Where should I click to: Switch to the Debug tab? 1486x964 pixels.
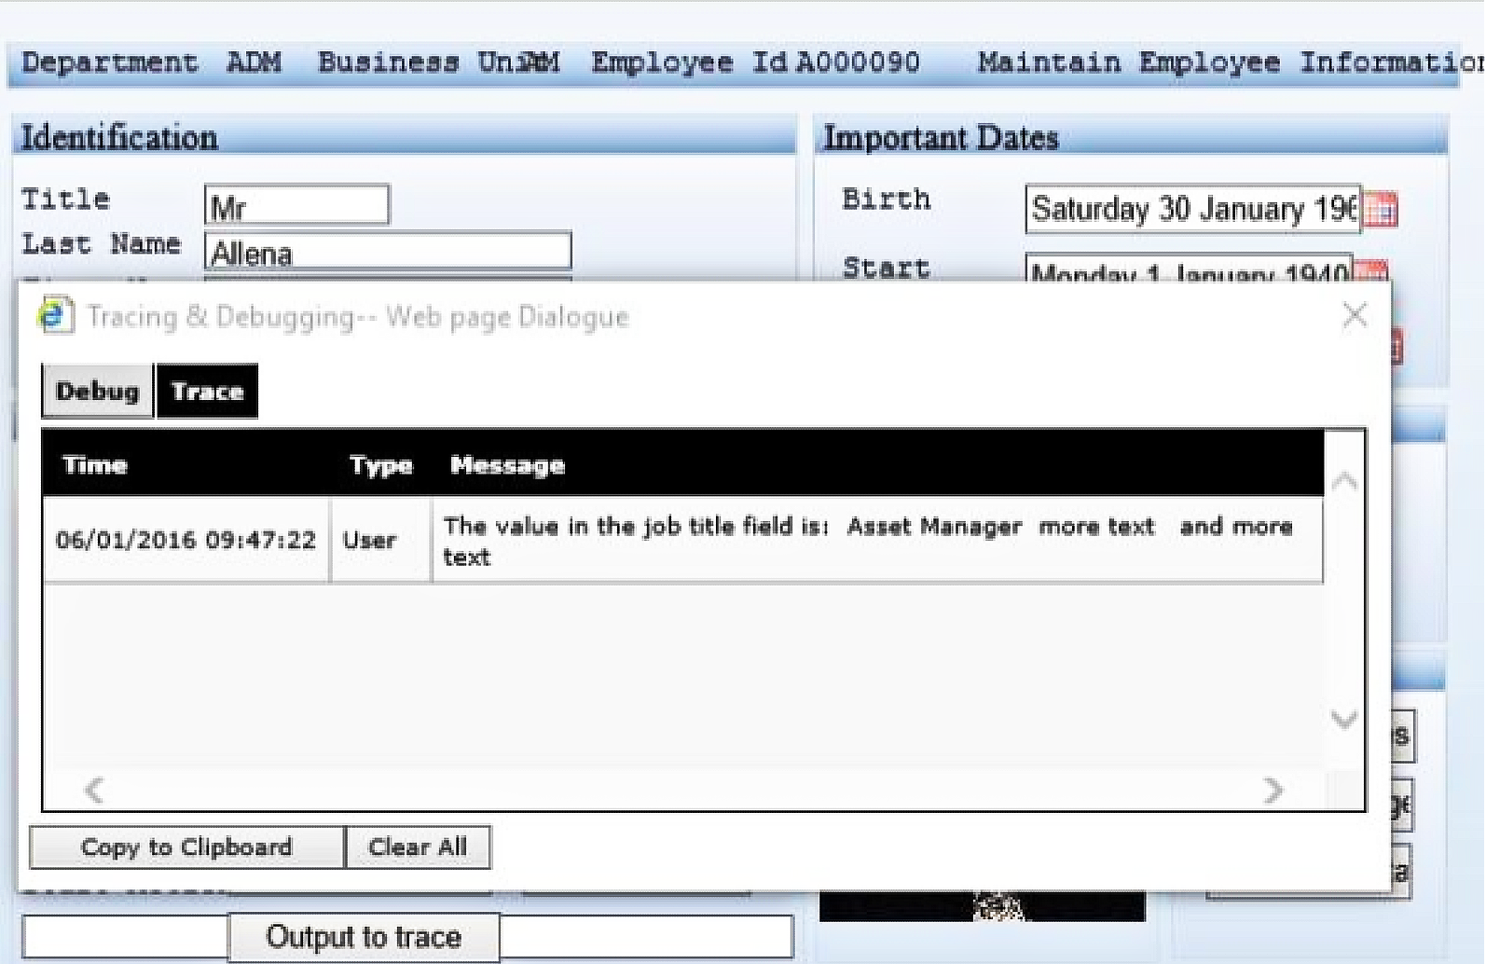(x=97, y=392)
